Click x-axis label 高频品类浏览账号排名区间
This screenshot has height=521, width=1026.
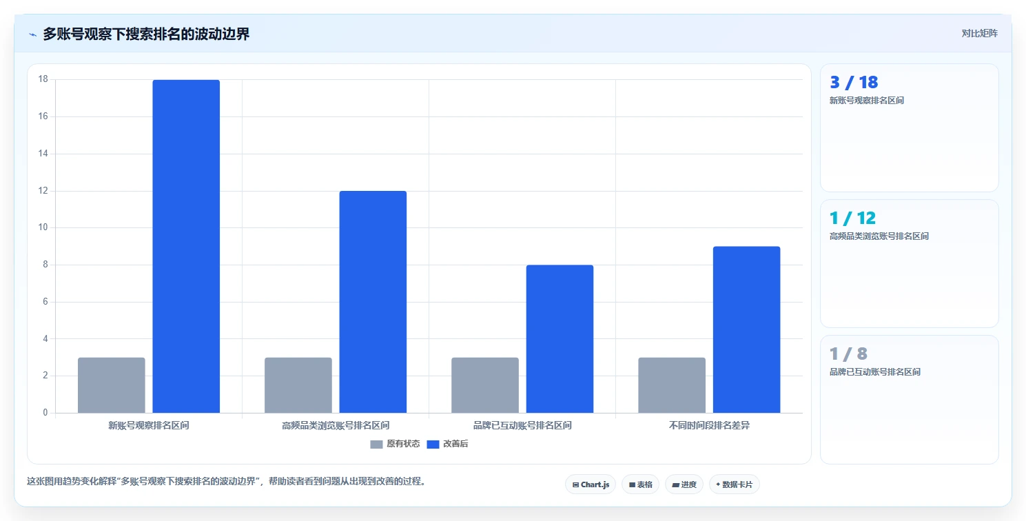point(336,425)
